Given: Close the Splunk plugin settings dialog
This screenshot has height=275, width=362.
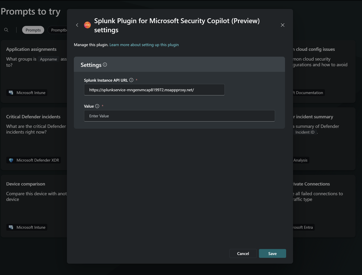Looking at the screenshot, I should [283, 25].
